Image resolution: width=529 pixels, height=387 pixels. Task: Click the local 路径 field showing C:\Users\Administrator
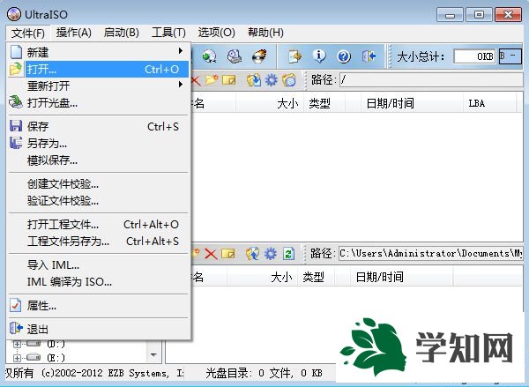(x=431, y=253)
